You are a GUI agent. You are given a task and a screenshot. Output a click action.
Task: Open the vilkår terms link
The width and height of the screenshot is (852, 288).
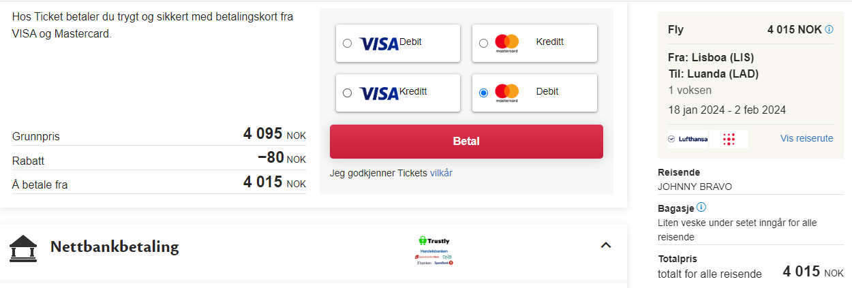441,173
